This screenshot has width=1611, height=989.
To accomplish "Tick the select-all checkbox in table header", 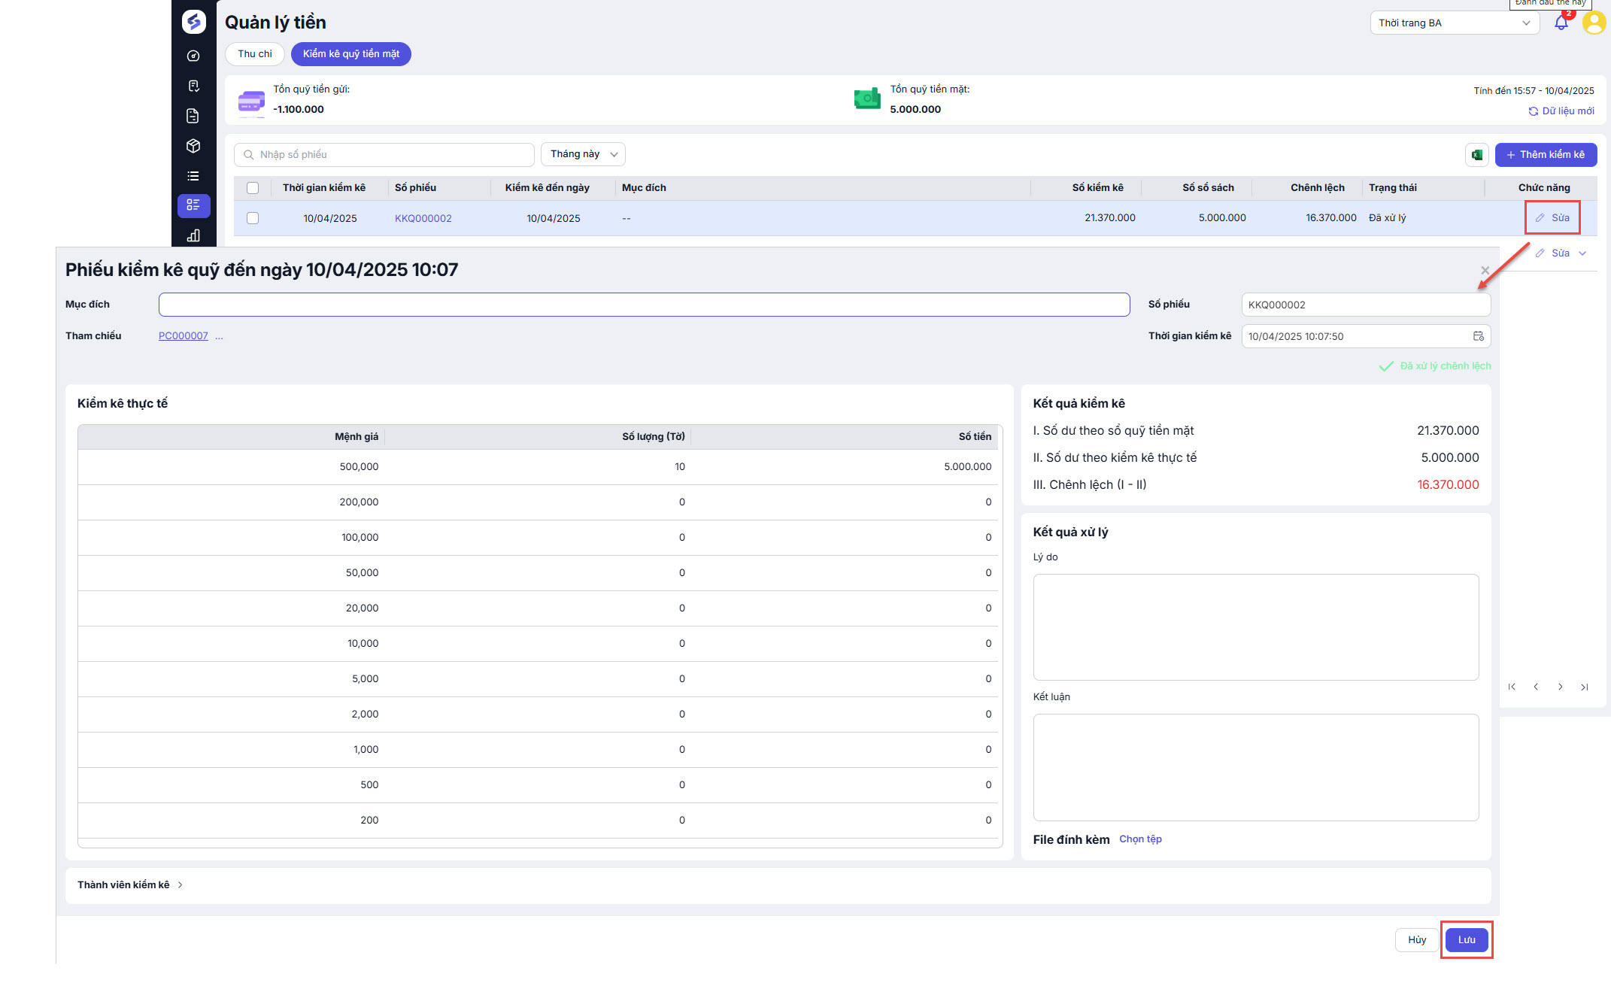I will [253, 188].
